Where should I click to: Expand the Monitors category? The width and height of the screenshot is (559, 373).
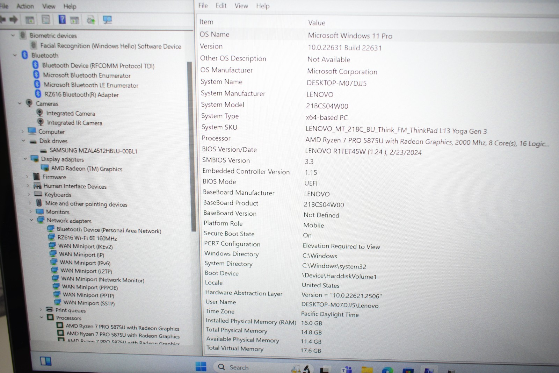pos(30,211)
